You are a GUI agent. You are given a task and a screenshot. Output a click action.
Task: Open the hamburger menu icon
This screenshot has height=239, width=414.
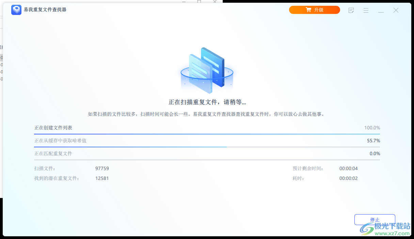pyautogui.click(x=366, y=11)
